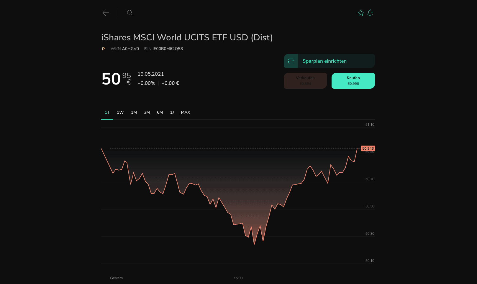Click the +0,00 € change value

click(170, 83)
